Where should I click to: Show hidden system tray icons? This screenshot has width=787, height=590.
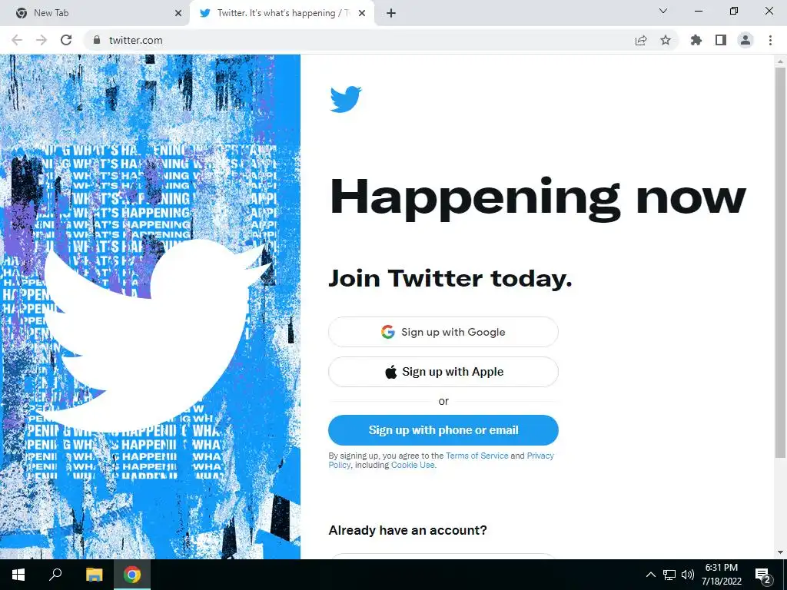pos(650,575)
